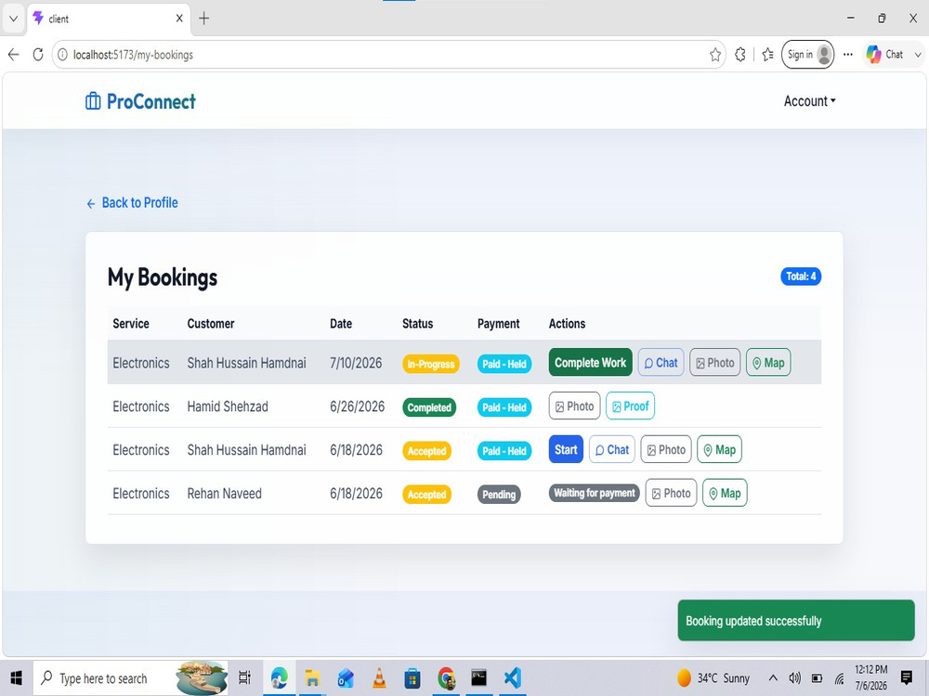Viewport: 929px width, 696px height.
Task: Open Map in the Start button row
Action: point(719,449)
